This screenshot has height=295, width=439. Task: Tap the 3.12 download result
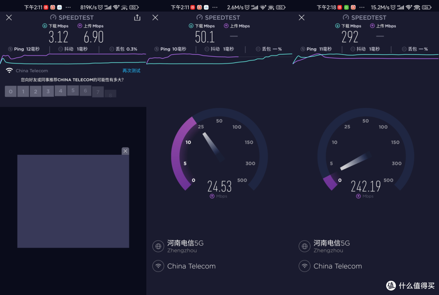59,37
